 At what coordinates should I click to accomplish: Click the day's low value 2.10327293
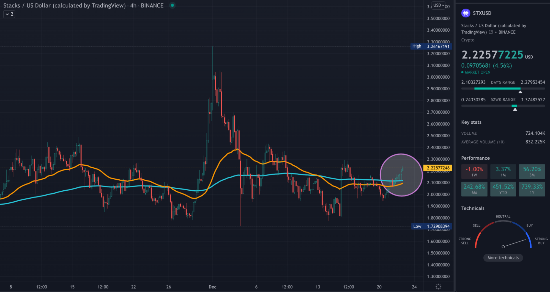tap(473, 82)
